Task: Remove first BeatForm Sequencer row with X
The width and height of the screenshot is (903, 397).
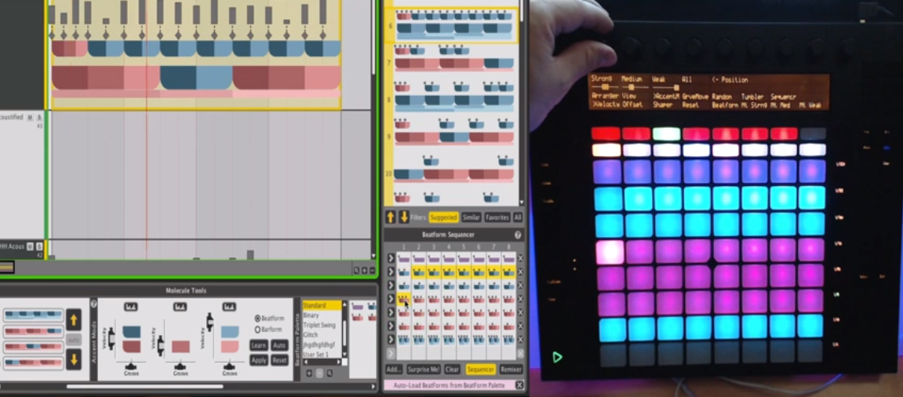Action: (519, 258)
